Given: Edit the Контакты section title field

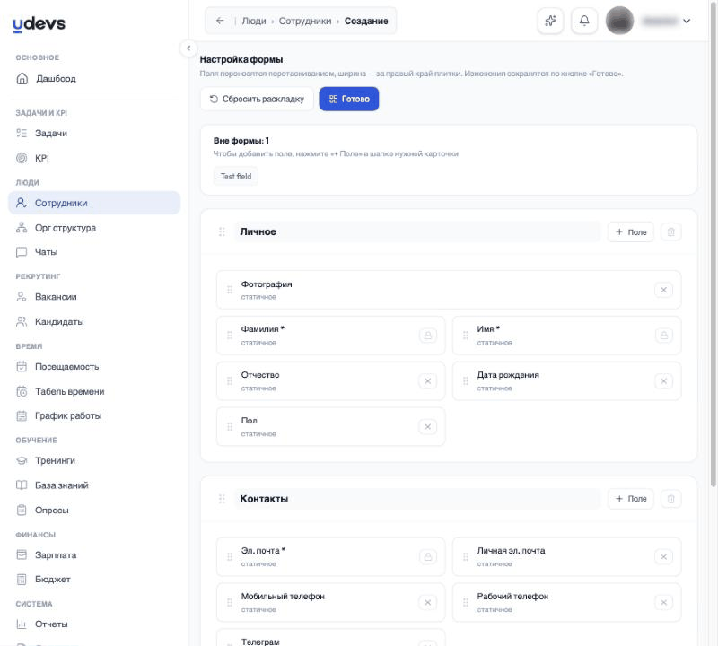Looking at the screenshot, I should click(417, 499).
